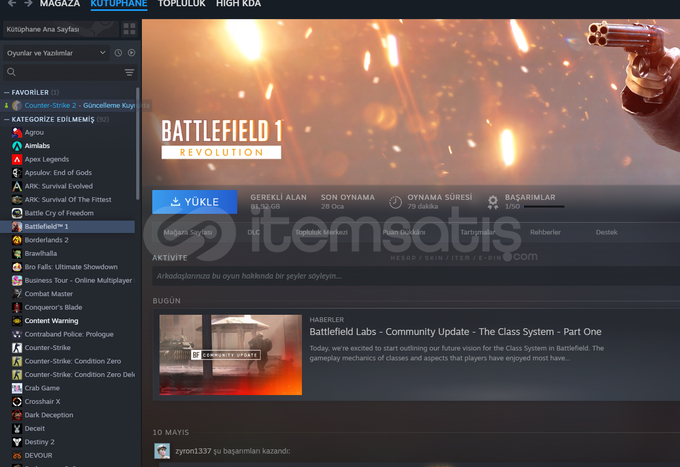Image resolution: width=680 pixels, height=467 pixels.
Task: Click the YÜKLE install button
Action: tap(195, 202)
